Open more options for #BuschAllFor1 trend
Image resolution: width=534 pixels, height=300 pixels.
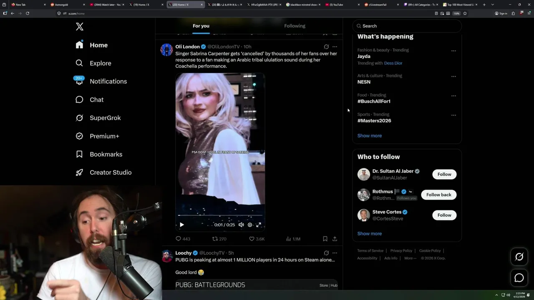pos(453,96)
